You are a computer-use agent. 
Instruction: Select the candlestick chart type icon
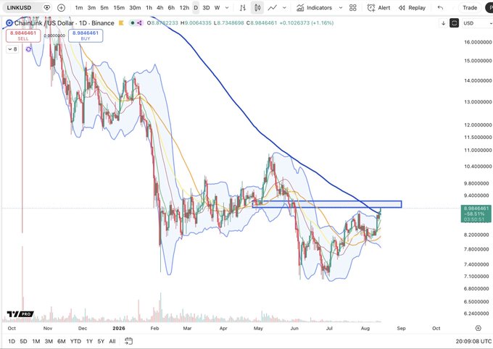coord(257,7)
